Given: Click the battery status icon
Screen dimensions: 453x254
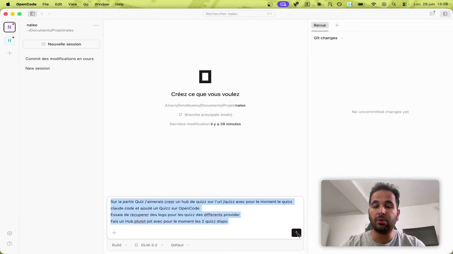Looking at the screenshot, I should (x=361, y=4).
